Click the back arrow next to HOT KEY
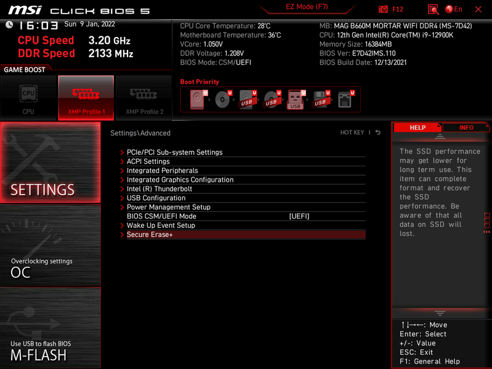The height and width of the screenshot is (369, 492). pos(378,132)
